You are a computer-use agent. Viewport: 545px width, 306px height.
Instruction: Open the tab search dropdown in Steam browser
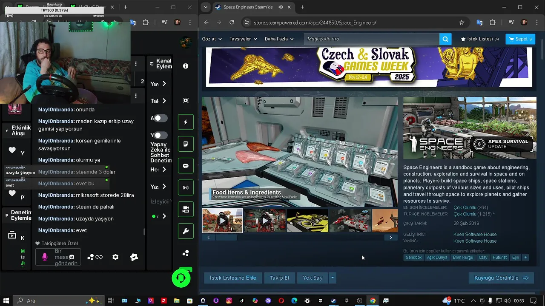206,7
